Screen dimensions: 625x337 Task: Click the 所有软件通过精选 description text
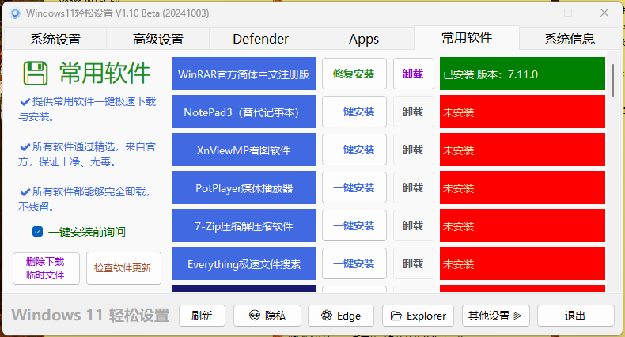tap(87, 153)
